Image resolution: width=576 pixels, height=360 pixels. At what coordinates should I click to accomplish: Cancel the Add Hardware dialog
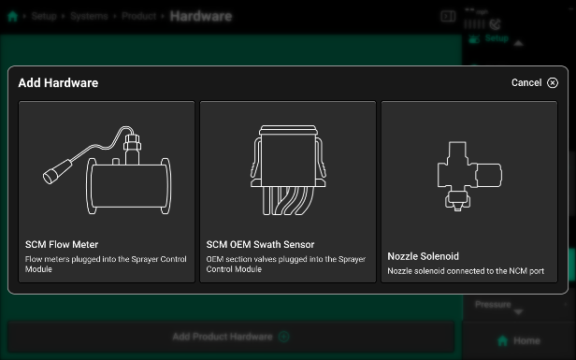click(535, 82)
